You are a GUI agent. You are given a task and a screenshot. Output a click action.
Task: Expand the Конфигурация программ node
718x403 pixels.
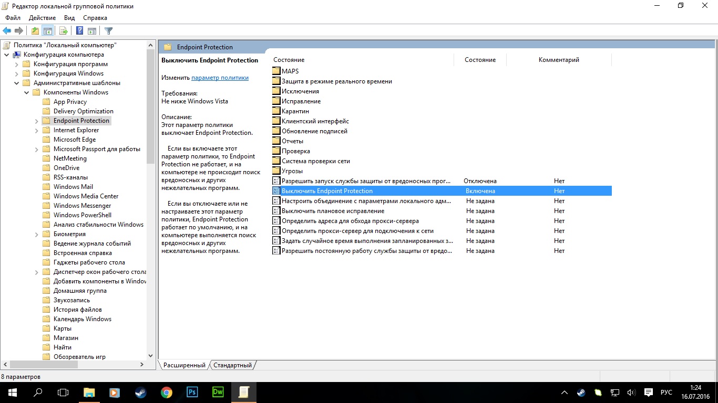pyautogui.click(x=16, y=64)
